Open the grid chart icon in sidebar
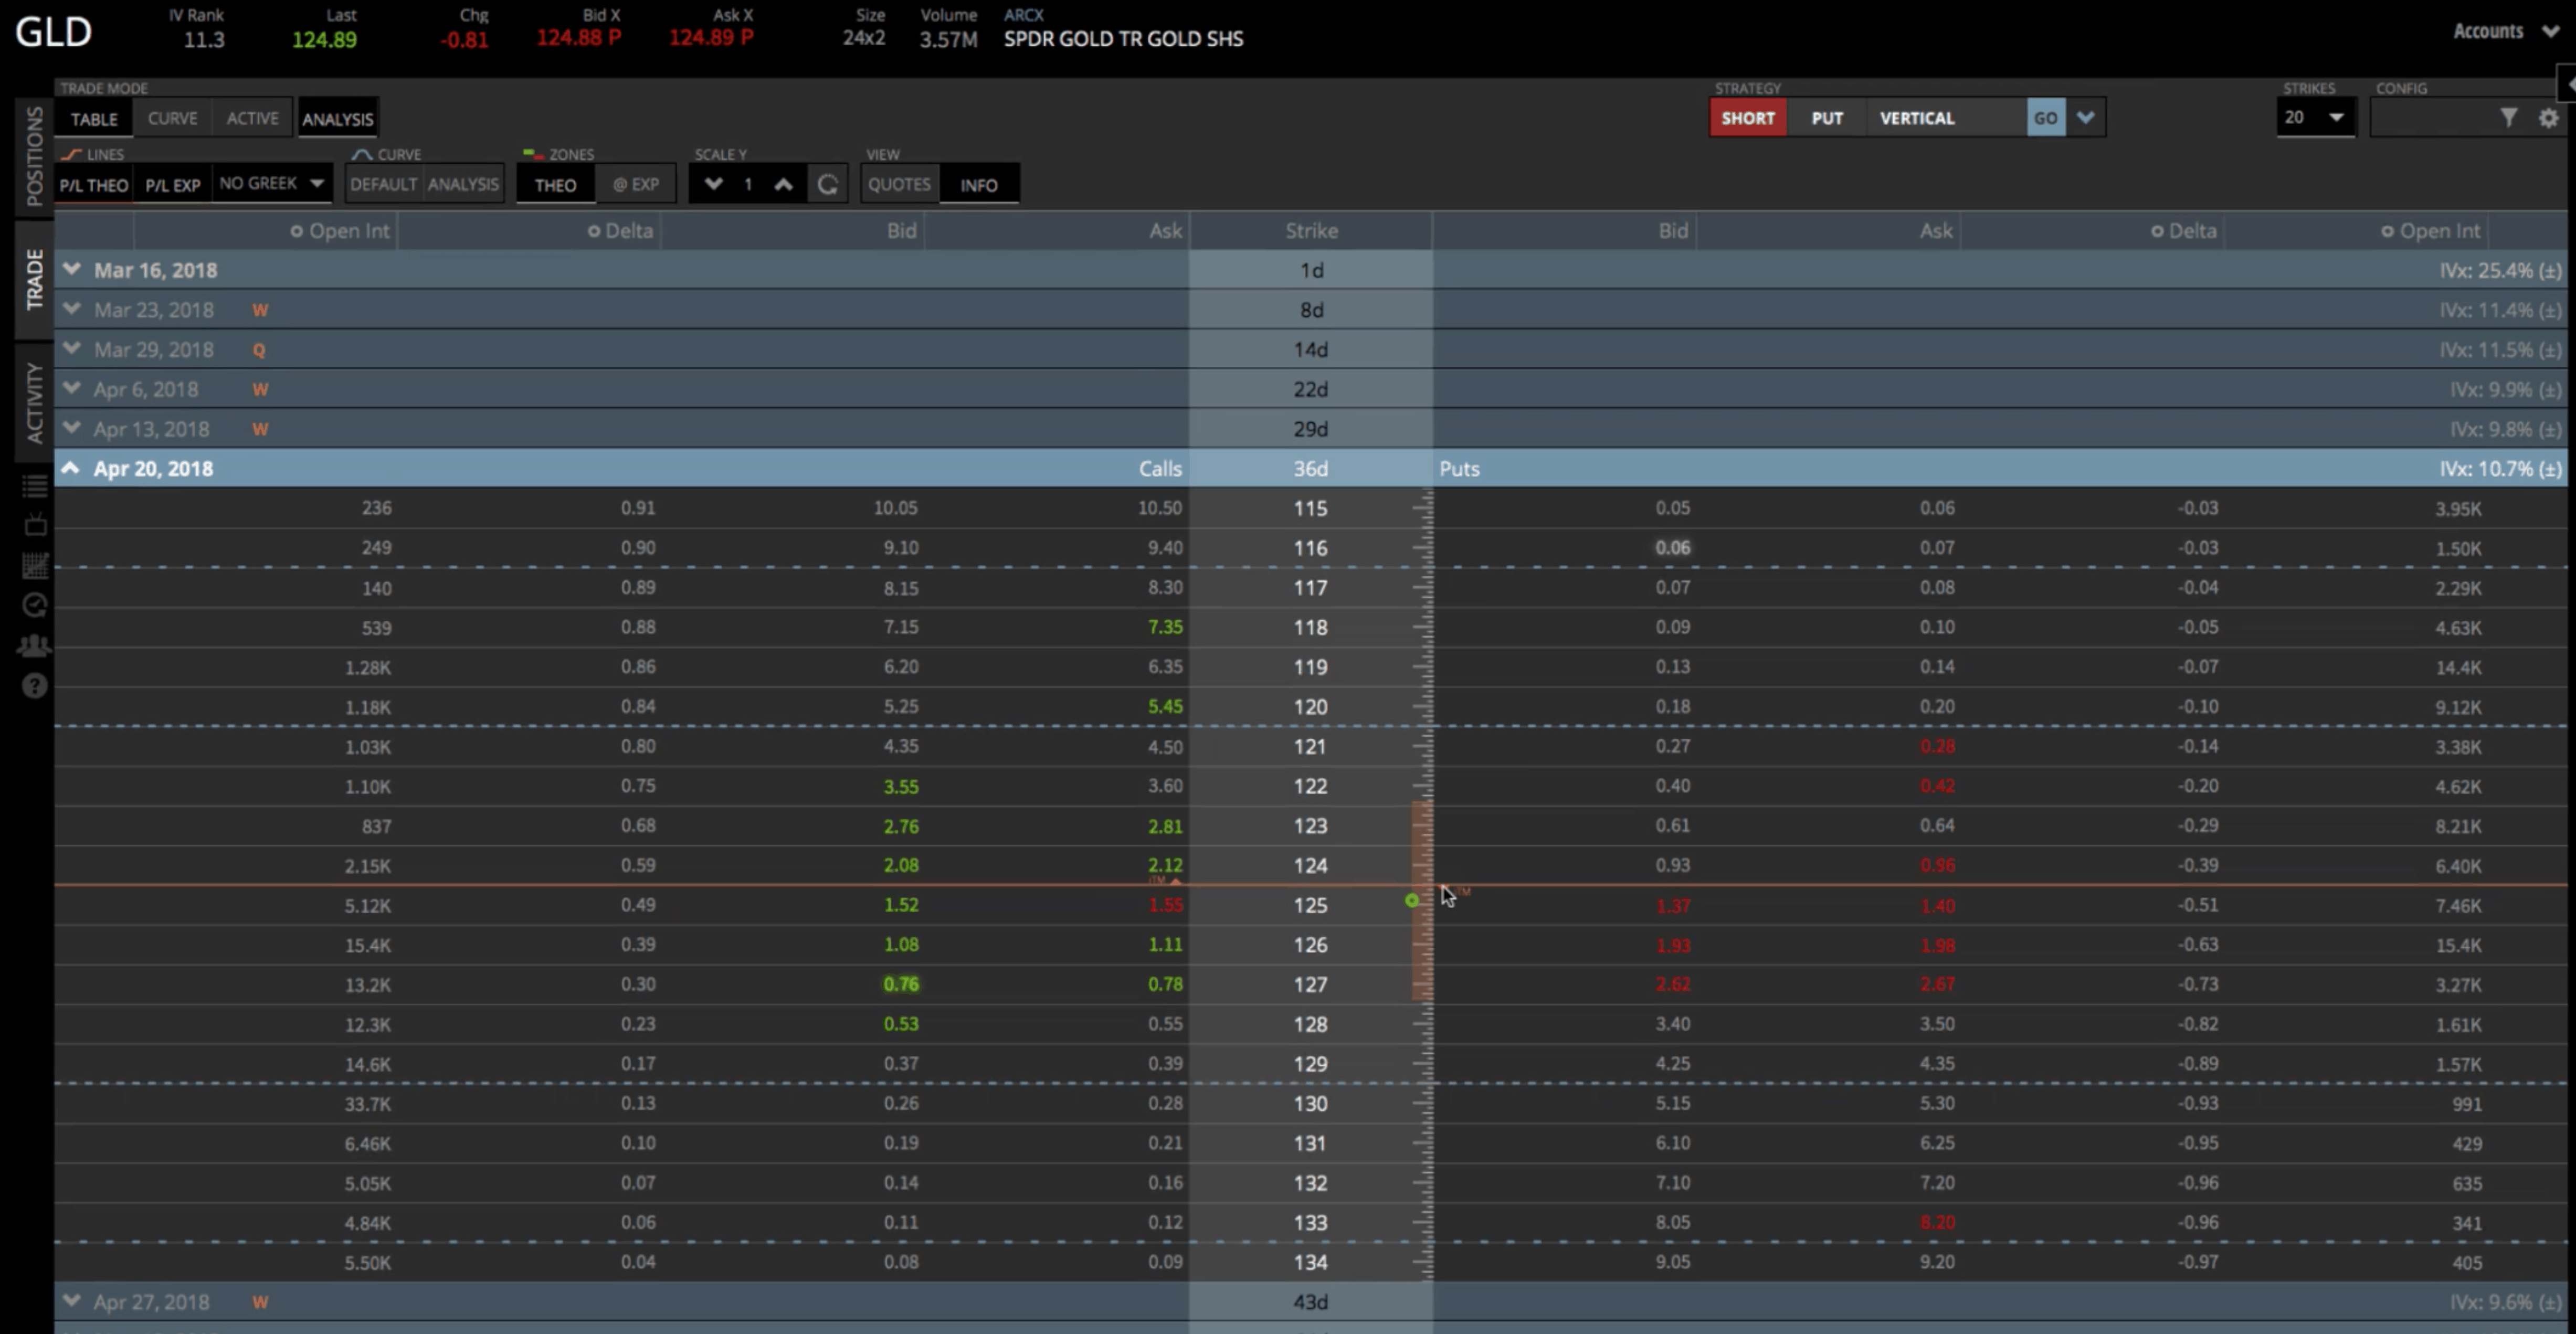The image size is (2576, 1334). click(x=35, y=565)
